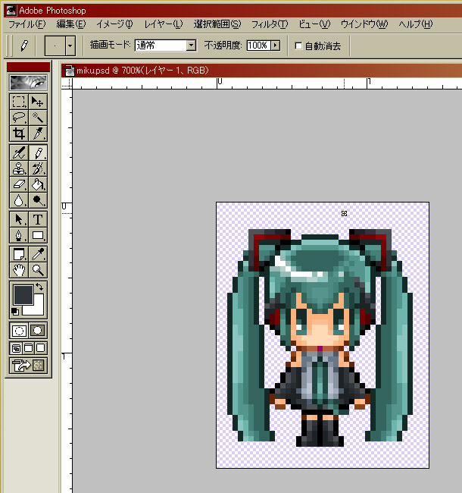462x493 pixels.
Task: Reset to default foreground/background colors
Action: [15, 312]
